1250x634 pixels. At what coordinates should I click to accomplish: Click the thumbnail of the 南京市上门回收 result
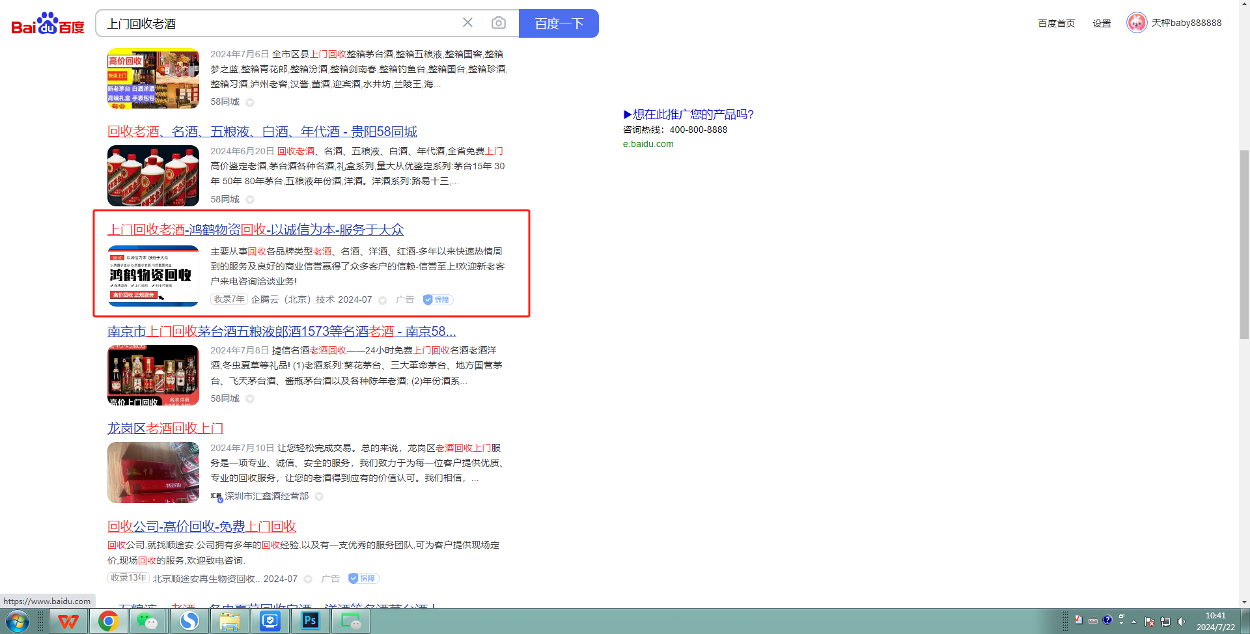(154, 375)
